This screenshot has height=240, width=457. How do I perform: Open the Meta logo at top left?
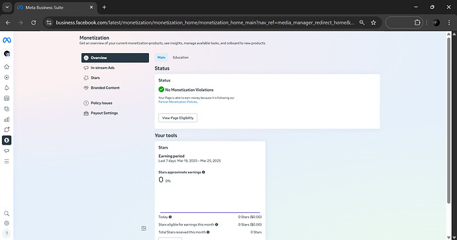(x=7, y=40)
